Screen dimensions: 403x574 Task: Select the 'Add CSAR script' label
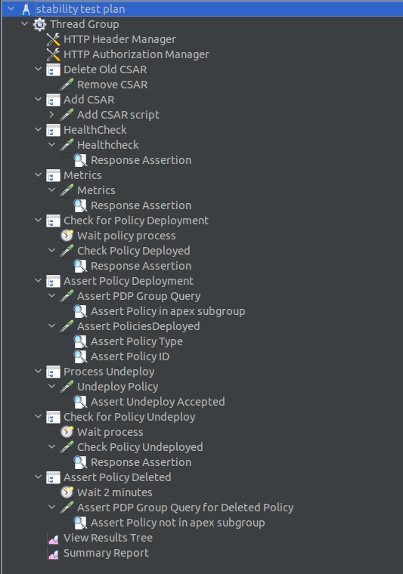(119, 115)
